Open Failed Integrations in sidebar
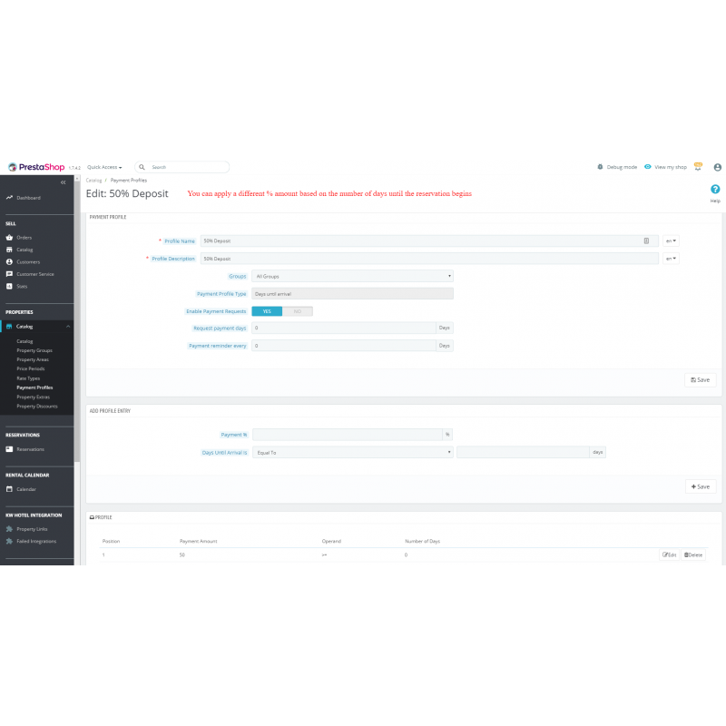This screenshot has height=726, width=726. click(x=36, y=541)
